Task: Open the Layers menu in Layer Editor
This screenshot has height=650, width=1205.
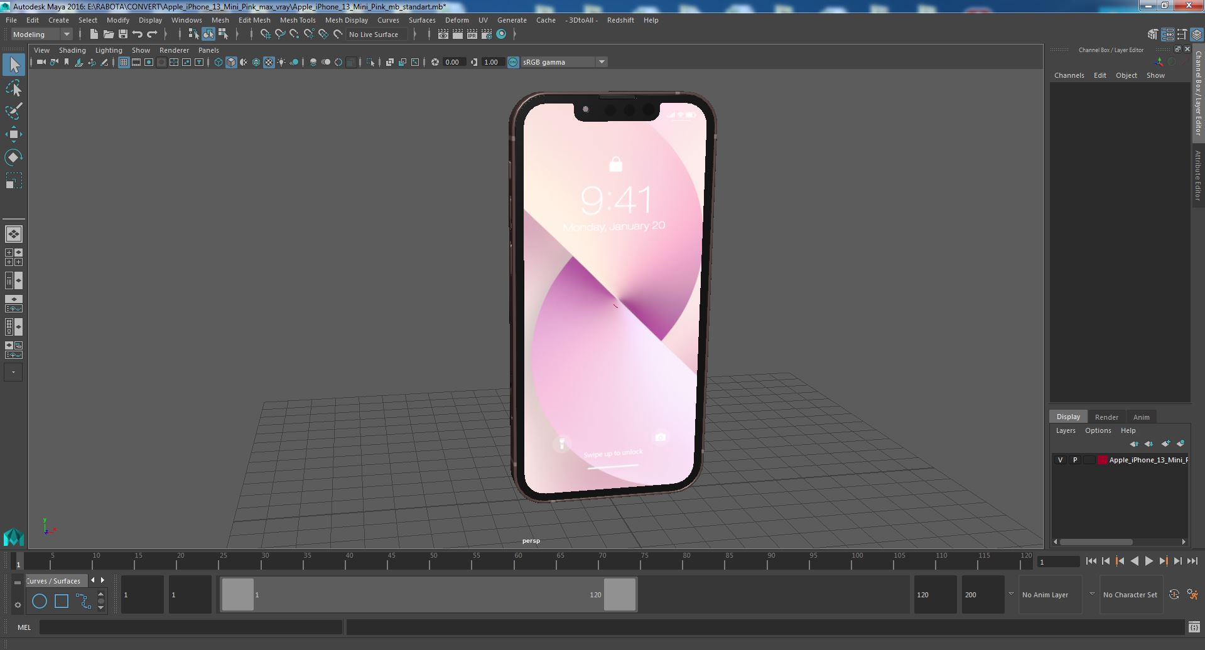Action: [x=1065, y=430]
